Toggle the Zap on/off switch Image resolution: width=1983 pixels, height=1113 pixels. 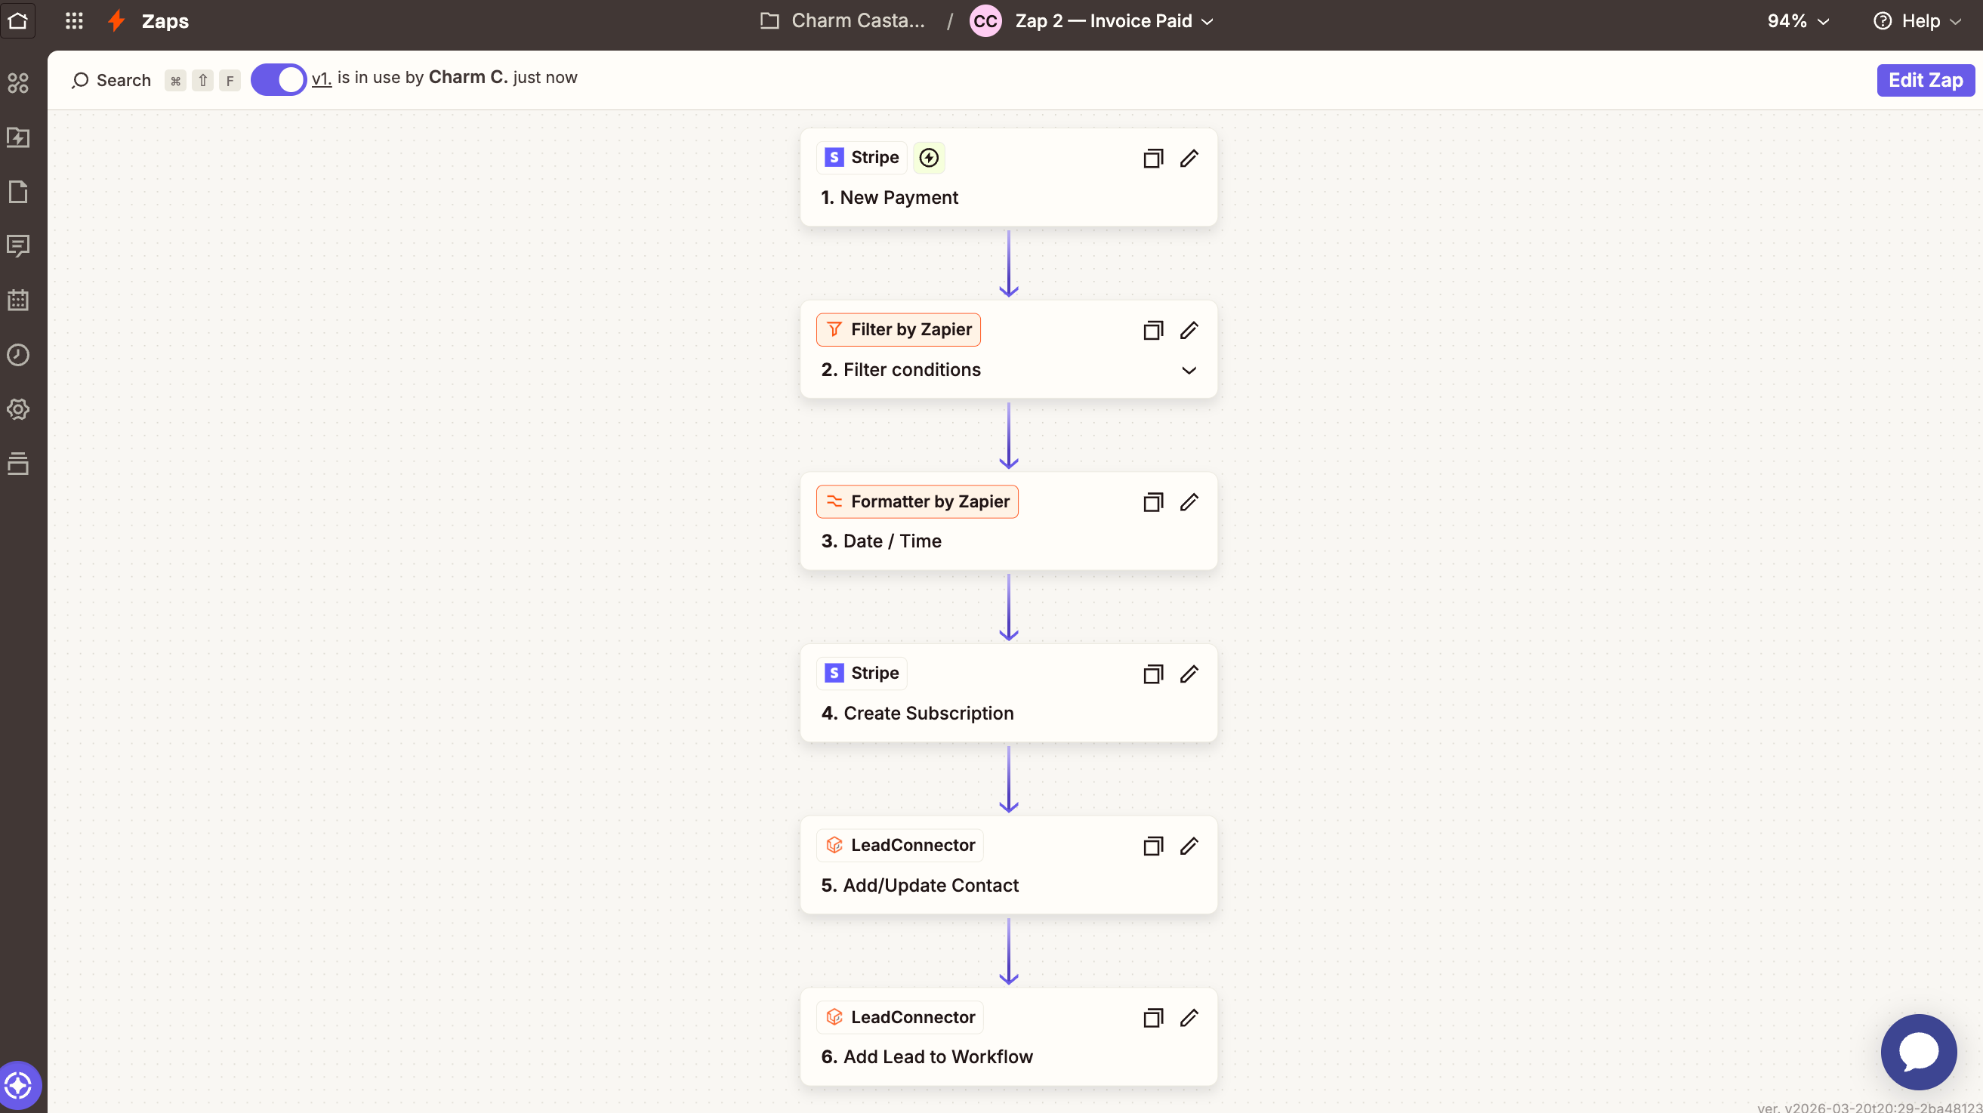coord(278,79)
